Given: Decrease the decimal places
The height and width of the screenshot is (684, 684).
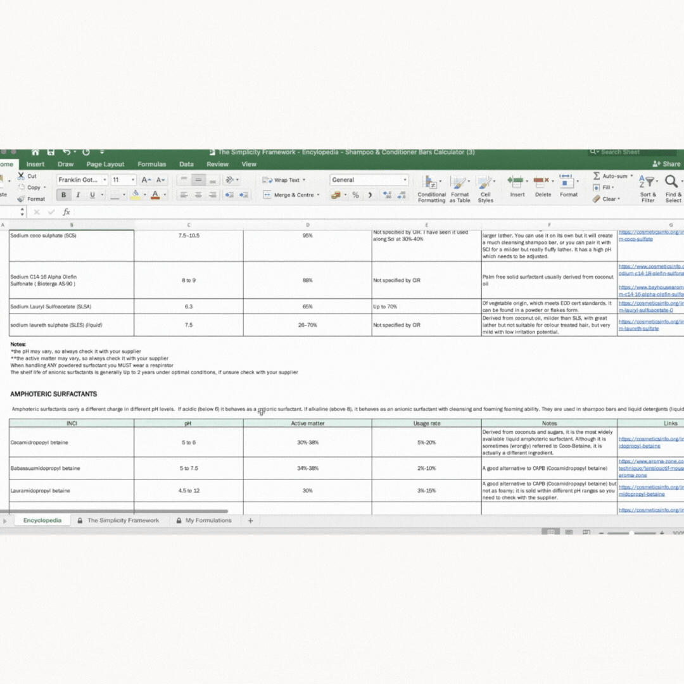Looking at the screenshot, I should [x=402, y=195].
